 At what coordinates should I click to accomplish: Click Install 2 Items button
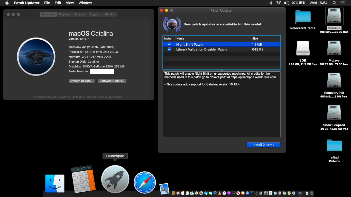click(263, 145)
